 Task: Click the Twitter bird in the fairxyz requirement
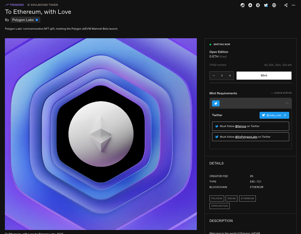[217, 126]
